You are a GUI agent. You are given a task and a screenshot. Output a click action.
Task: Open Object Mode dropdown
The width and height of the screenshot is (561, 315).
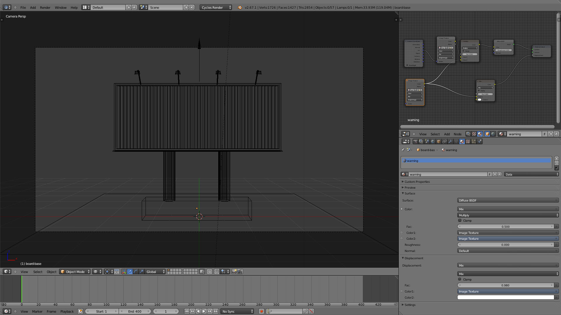coord(75,272)
